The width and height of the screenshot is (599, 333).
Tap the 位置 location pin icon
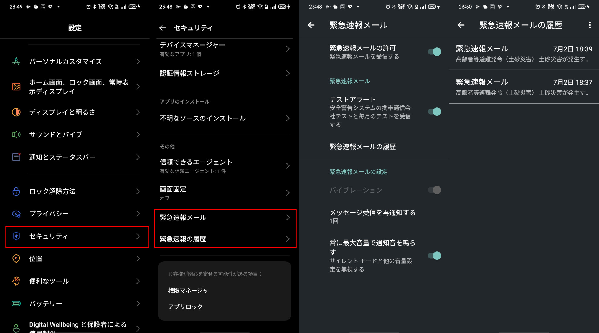pyautogui.click(x=16, y=259)
